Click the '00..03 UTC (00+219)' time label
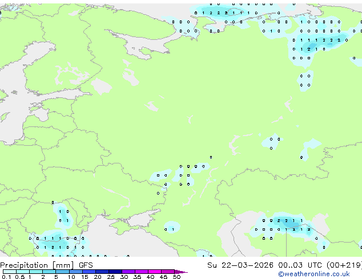This screenshot has height=279, width=362. (320, 265)
